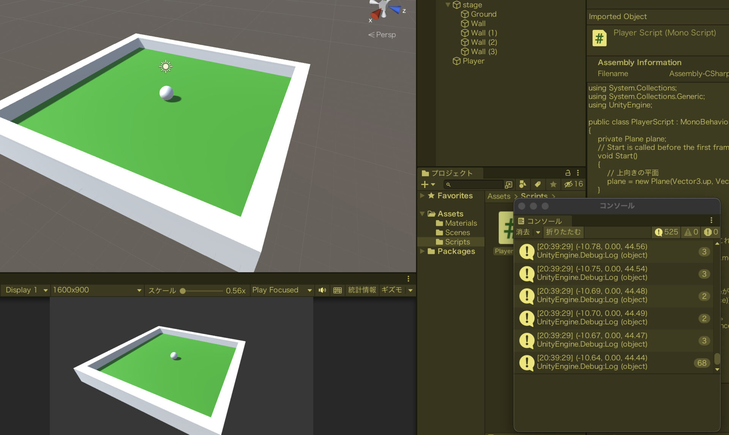Filter assets by label using the tag icon
729x435 pixels.
point(538,184)
